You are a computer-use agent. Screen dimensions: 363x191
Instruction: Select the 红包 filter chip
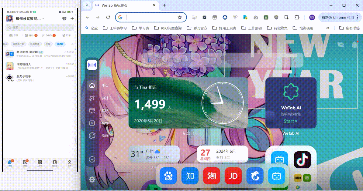[x=48, y=44]
